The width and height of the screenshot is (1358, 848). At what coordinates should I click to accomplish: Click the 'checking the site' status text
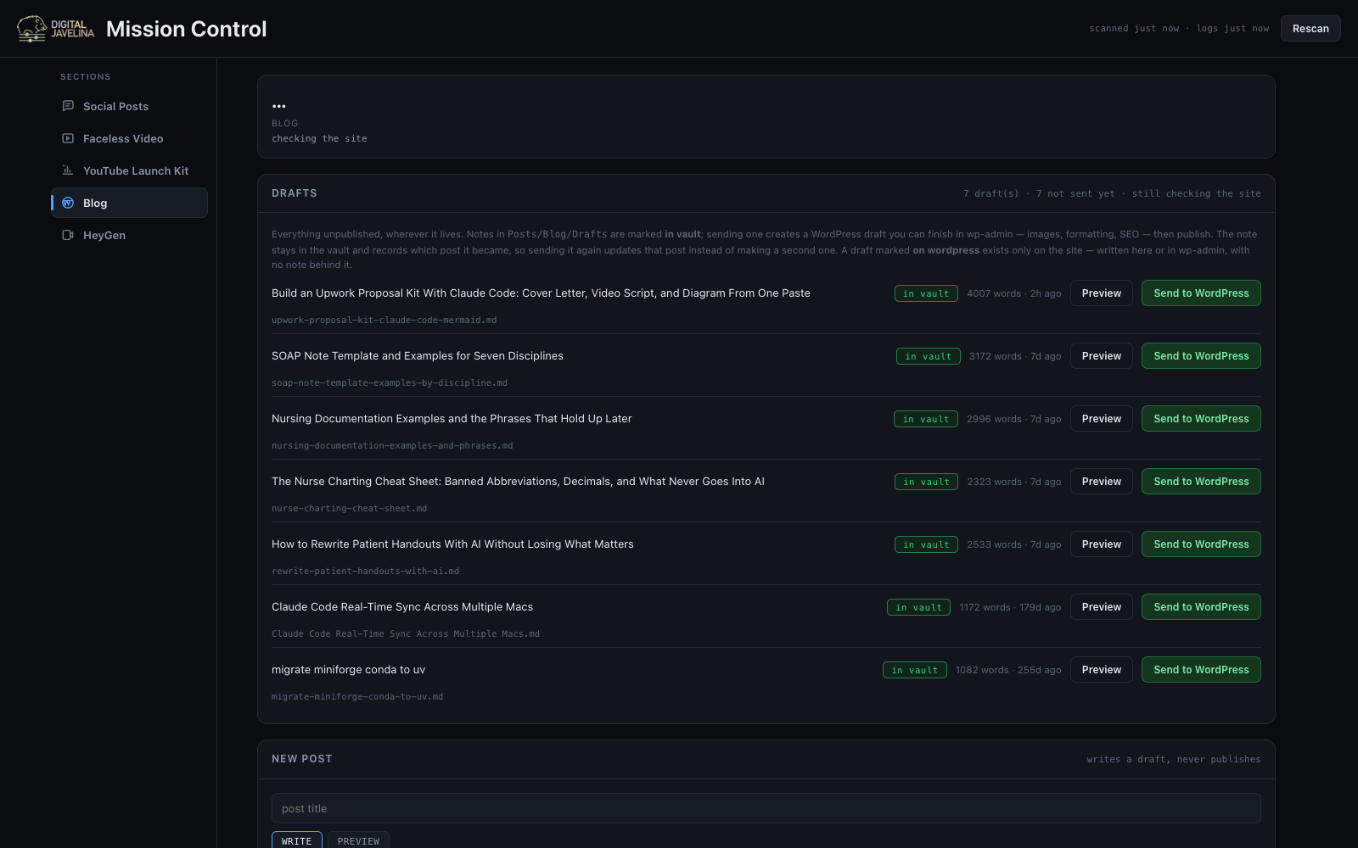point(319,138)
